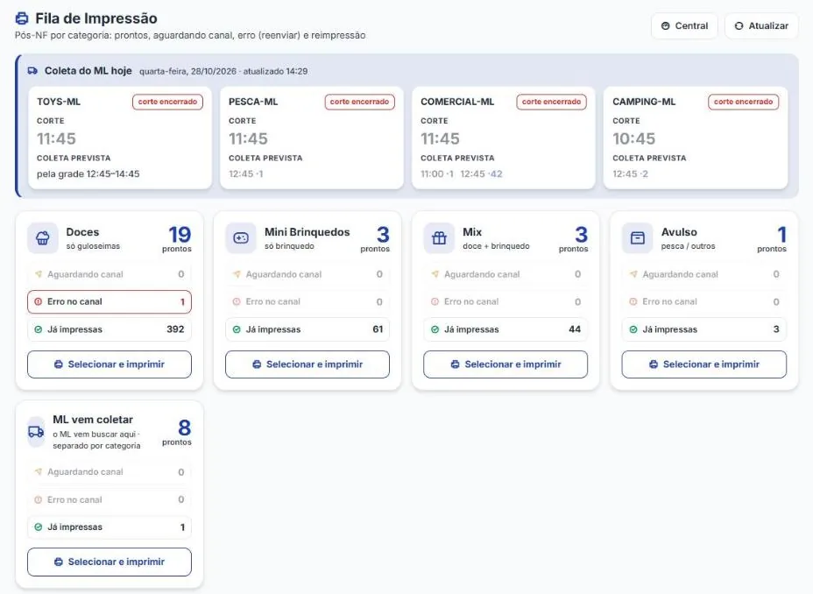Click the send icon in Doces Aguardando canal
Image resolution: width=813 pixels, height=594 pixels.
click(x=38, y=274)
